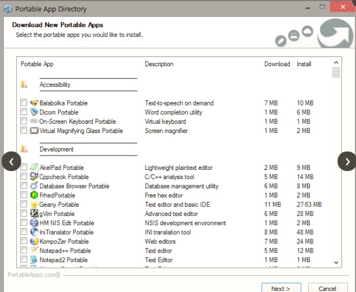Click the Dicom Portable app icon
This screenshot has height=292, width=356.
click(x=34, y=112)
